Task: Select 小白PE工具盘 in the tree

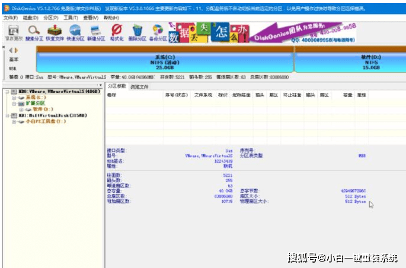Action: click(x=46, y=121)
